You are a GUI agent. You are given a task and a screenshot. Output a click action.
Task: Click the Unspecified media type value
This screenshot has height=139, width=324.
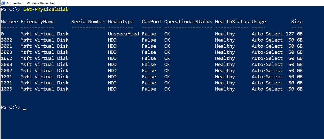pos(123,34)
